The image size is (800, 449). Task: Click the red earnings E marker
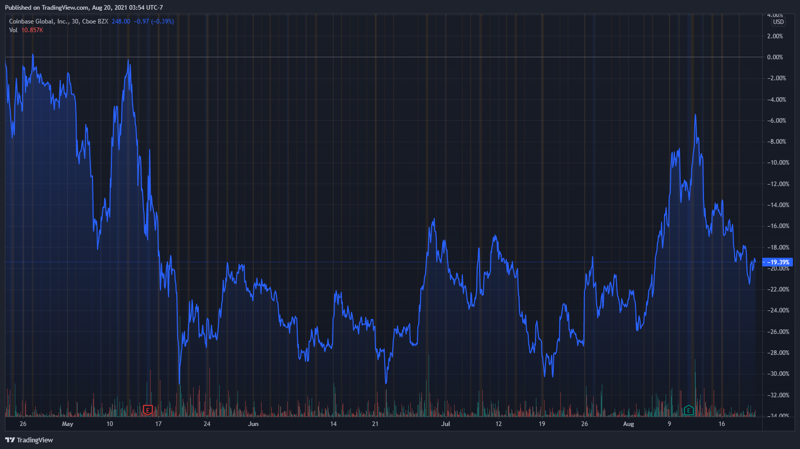coord(148,410)
